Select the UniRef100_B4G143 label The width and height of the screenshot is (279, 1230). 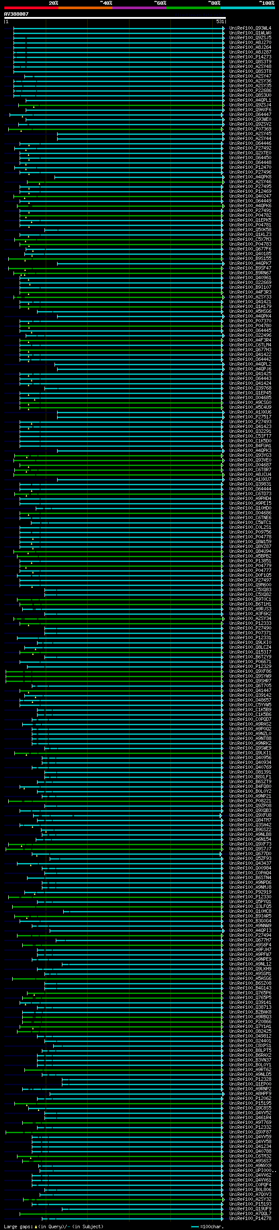pyautogui.click(x=250, y=988)
